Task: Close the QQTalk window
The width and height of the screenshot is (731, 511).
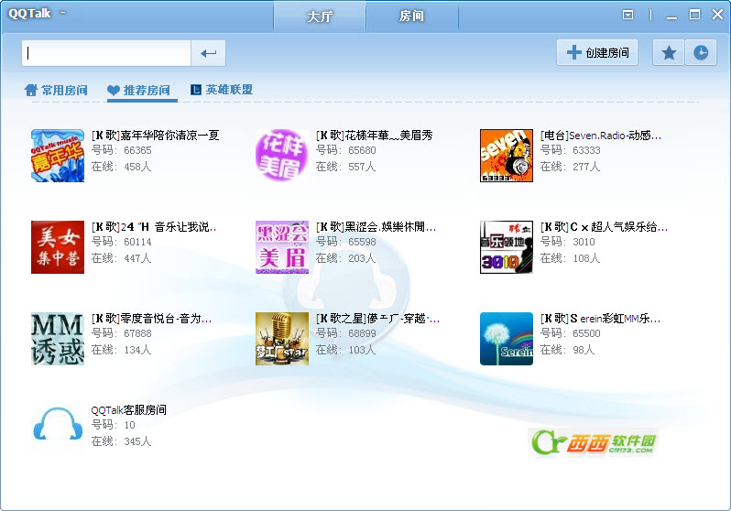Action: [717, 15]
